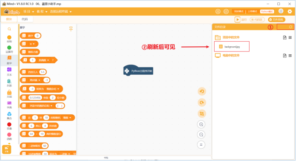Switch to the 模块 tab
The height and width of the screenshot is (161, 296).
coord(9,19)
